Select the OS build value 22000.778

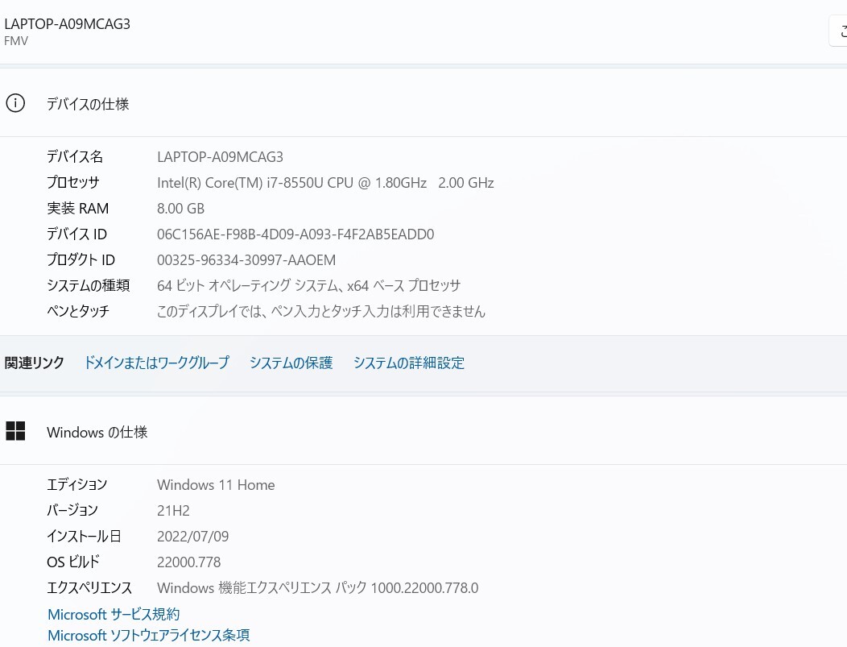(188, 562)
